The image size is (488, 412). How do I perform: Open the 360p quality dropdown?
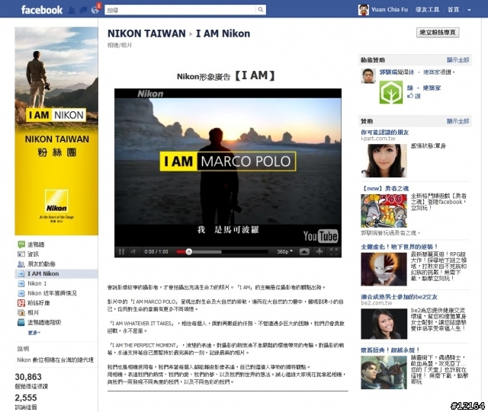coord(284,251)
